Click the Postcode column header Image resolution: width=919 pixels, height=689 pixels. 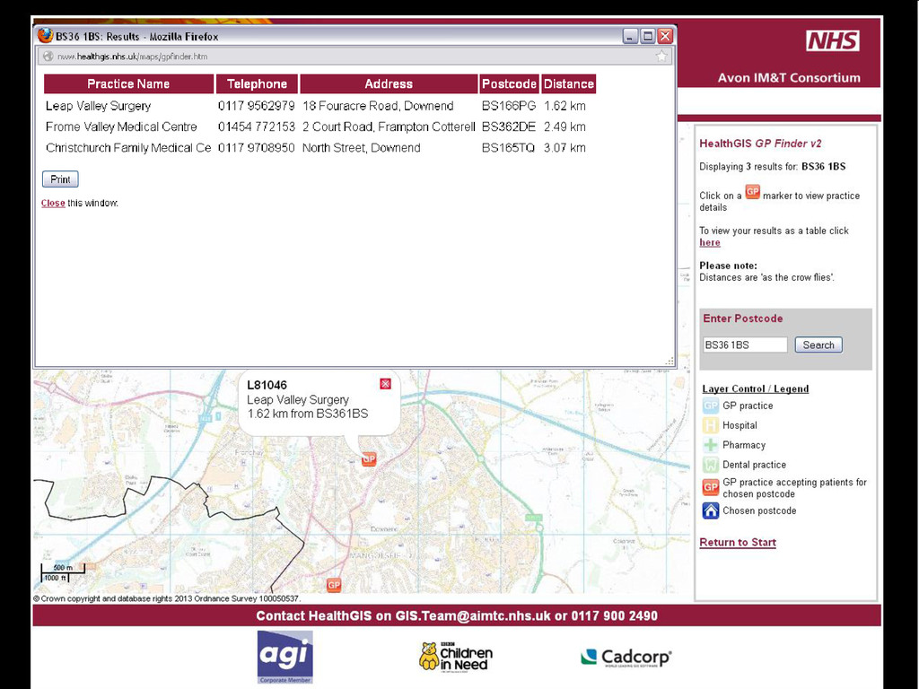click(509, 83)
